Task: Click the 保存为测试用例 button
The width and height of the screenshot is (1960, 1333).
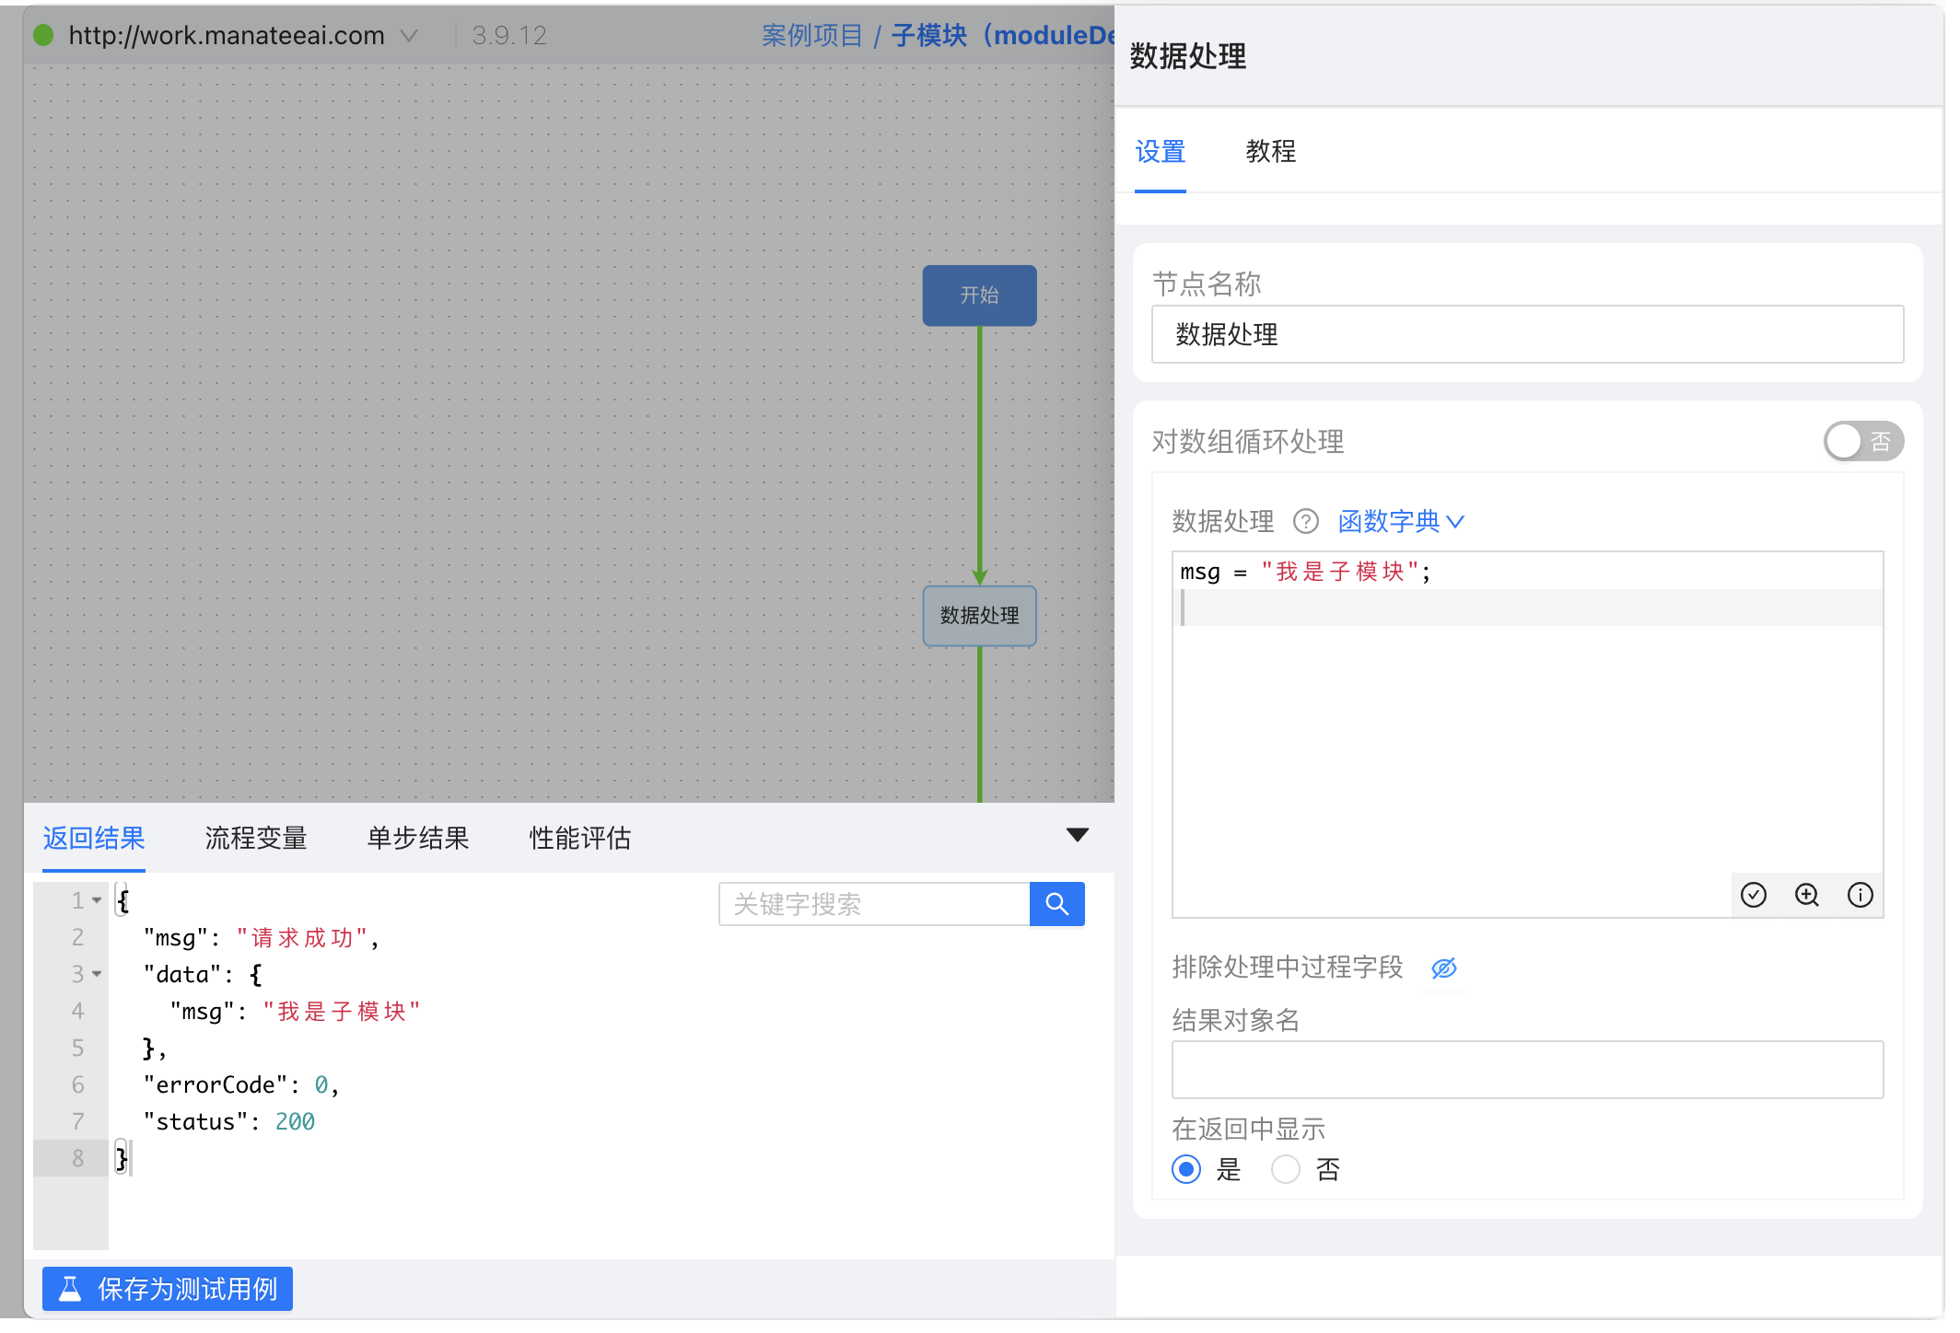Action: tap(168, 1289)
